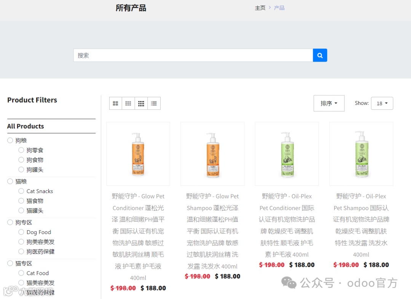The height and width of the screenshot is (299, 411).
Task: Select the Dog Food filter option
Action: tap(21, 232)
